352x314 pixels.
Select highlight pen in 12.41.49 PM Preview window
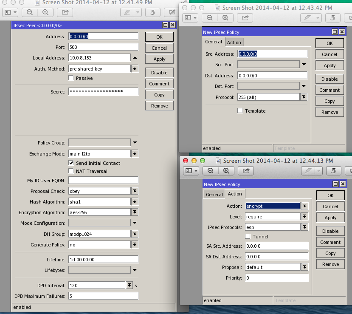[127, 12]
